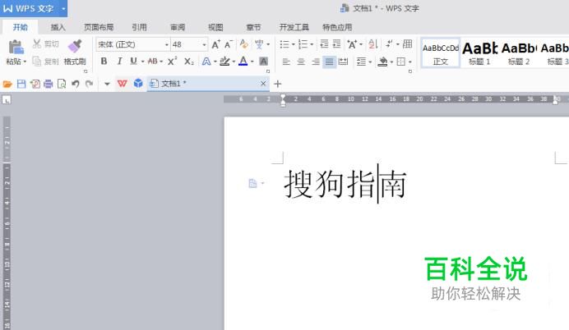569x330 pixels.
Task: Open file with the folder icon
Action: pos(7,84)
